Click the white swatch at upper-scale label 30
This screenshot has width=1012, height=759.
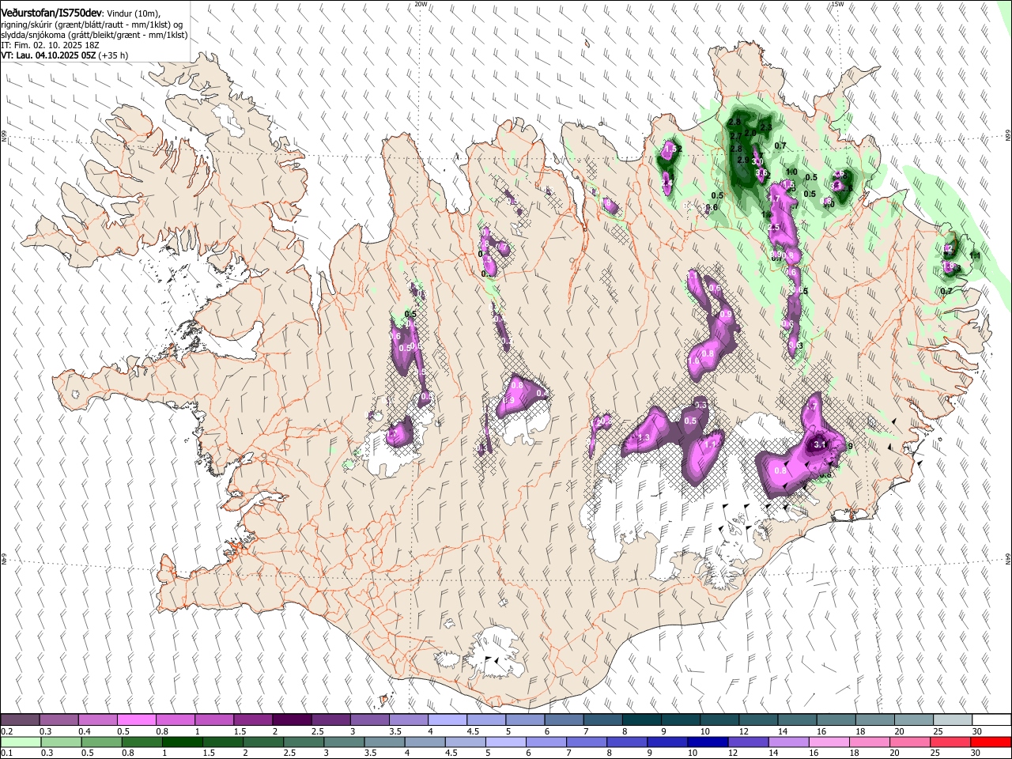(x=991, y=720)
